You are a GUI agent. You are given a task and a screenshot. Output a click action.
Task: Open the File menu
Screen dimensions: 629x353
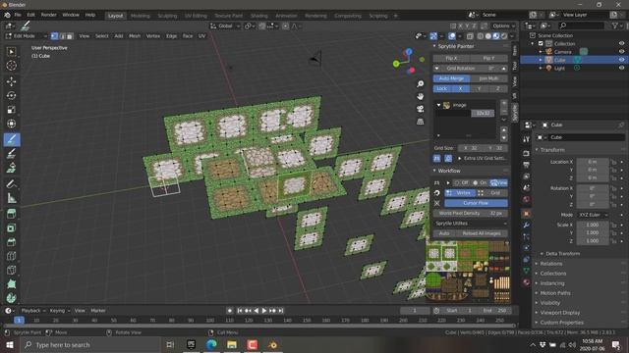pos(18,15)
